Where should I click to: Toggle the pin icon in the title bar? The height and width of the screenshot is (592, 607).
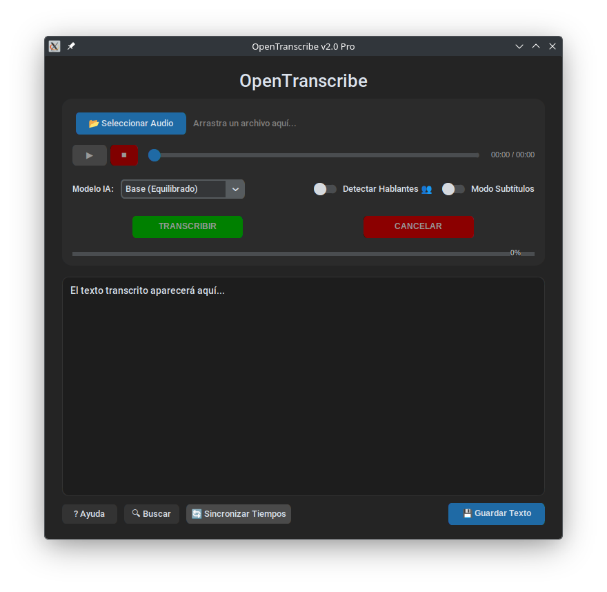pyautogui.click(x=71, y=46)
